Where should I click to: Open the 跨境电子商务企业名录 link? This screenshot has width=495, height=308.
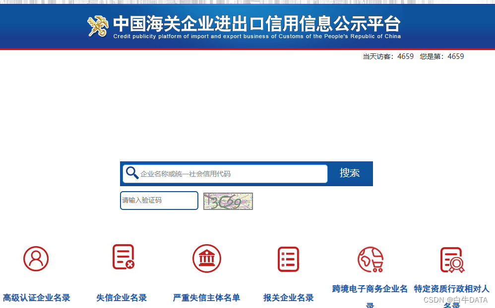tap(370, 297)
